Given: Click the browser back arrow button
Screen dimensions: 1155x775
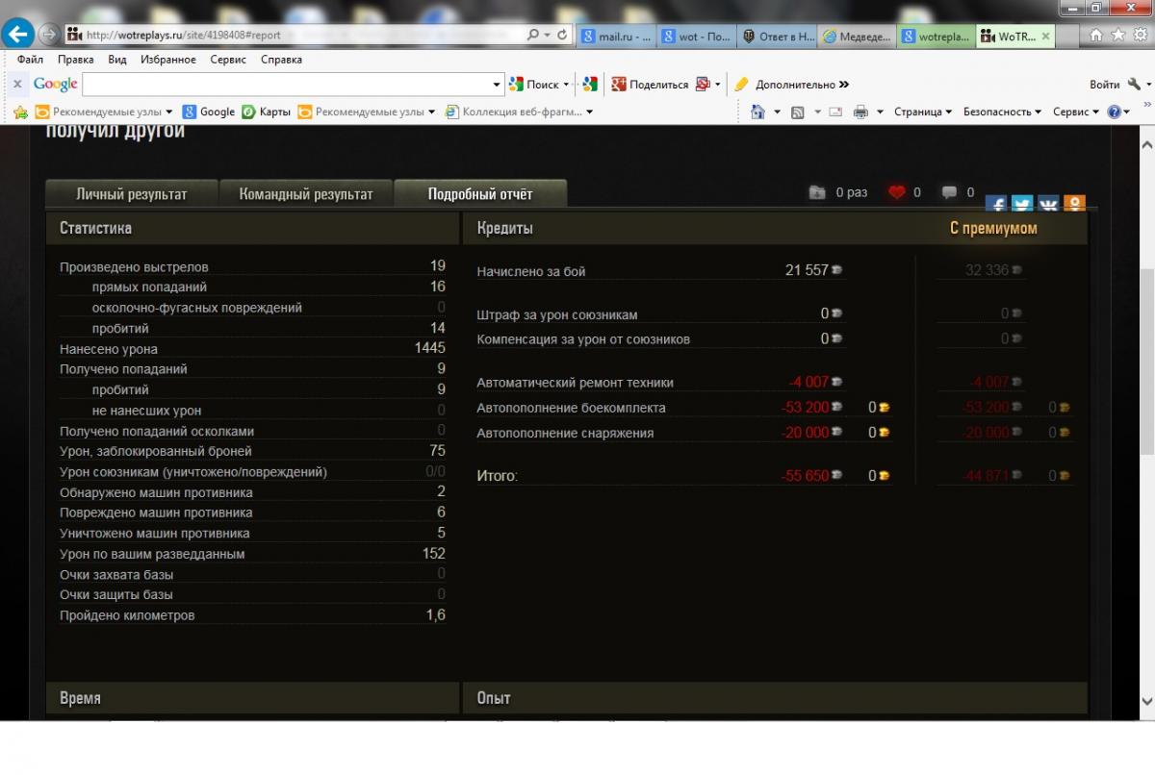Looking at the screenshot, I should pyautogui.click(x=19, y=35).
